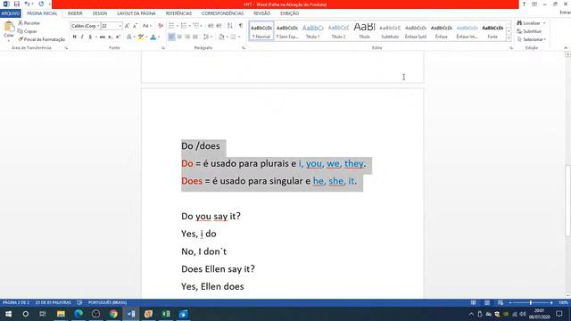Image resolution: width=571 pixels, height=321 pixels.
Task: Toggle bold (N) formatting
Action: coord(74,37)
